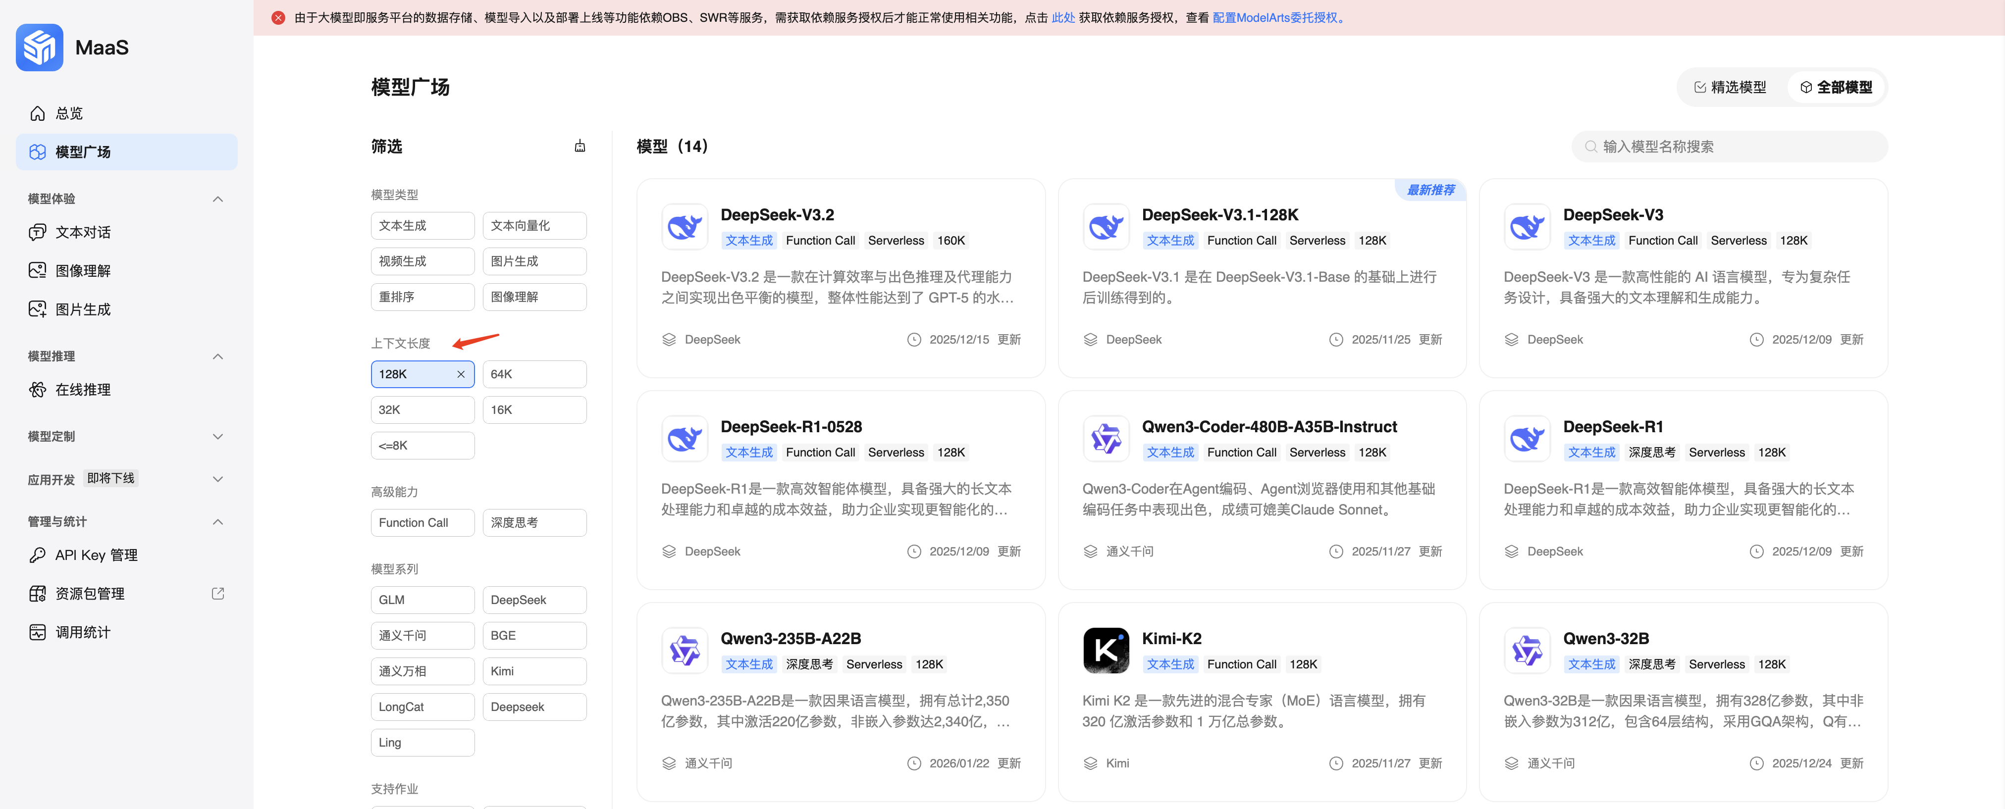Open API Key 管理 page

click(x=96, y=556)
